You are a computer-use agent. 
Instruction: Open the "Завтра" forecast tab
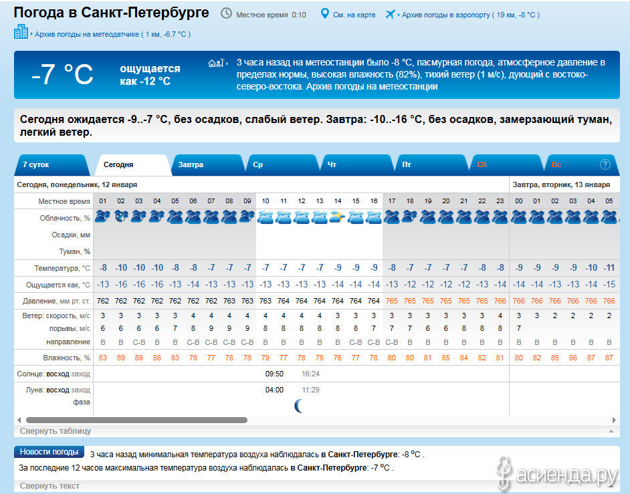[191, 164]
